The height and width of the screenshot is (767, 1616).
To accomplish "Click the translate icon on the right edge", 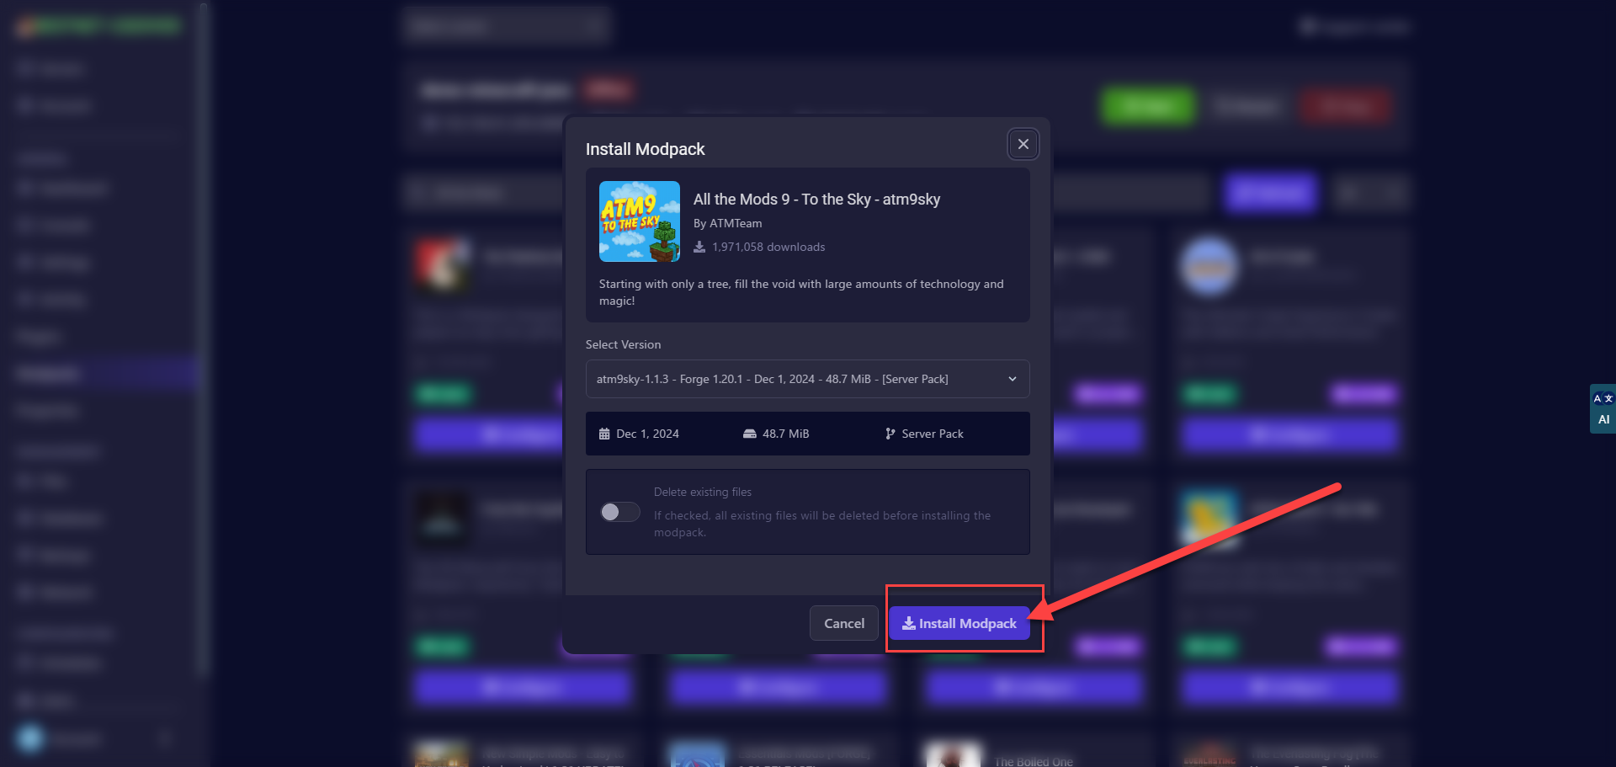I will point(1603,398).
